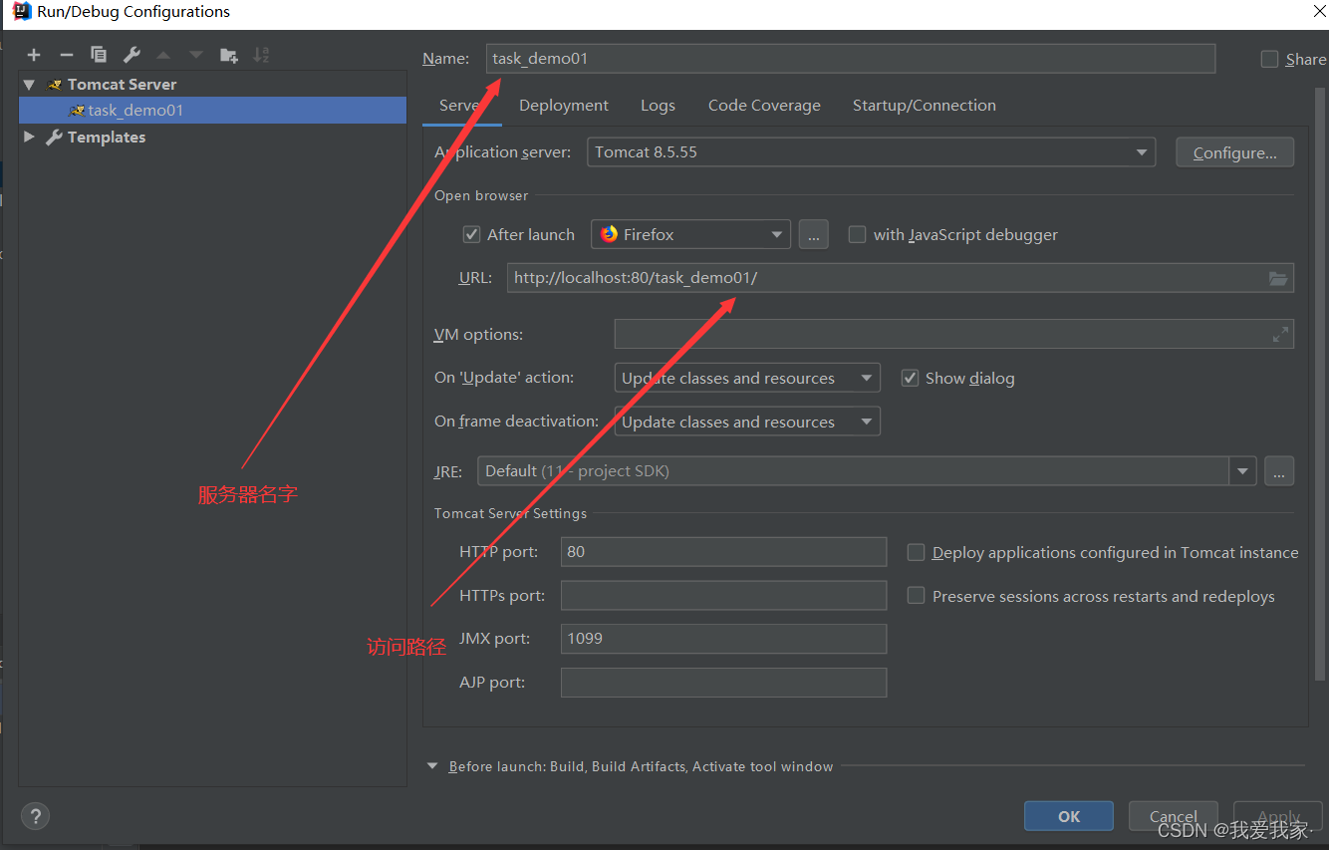This screenshot has height=850, width=1329.
Task: Select the task_demo01 configuration in tree
Action: click(x=212, y=111)
